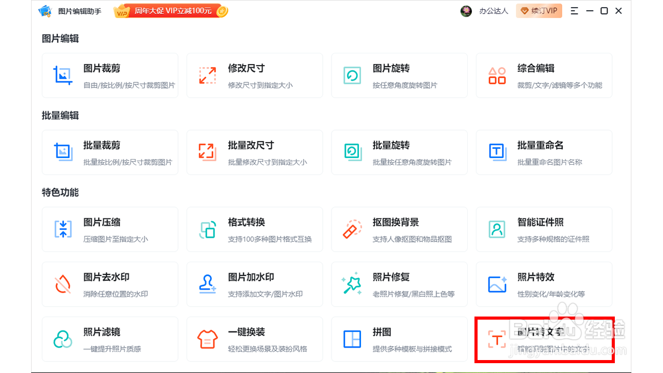Select the 批量裁剪 batch crop icon

click(62, 152)
